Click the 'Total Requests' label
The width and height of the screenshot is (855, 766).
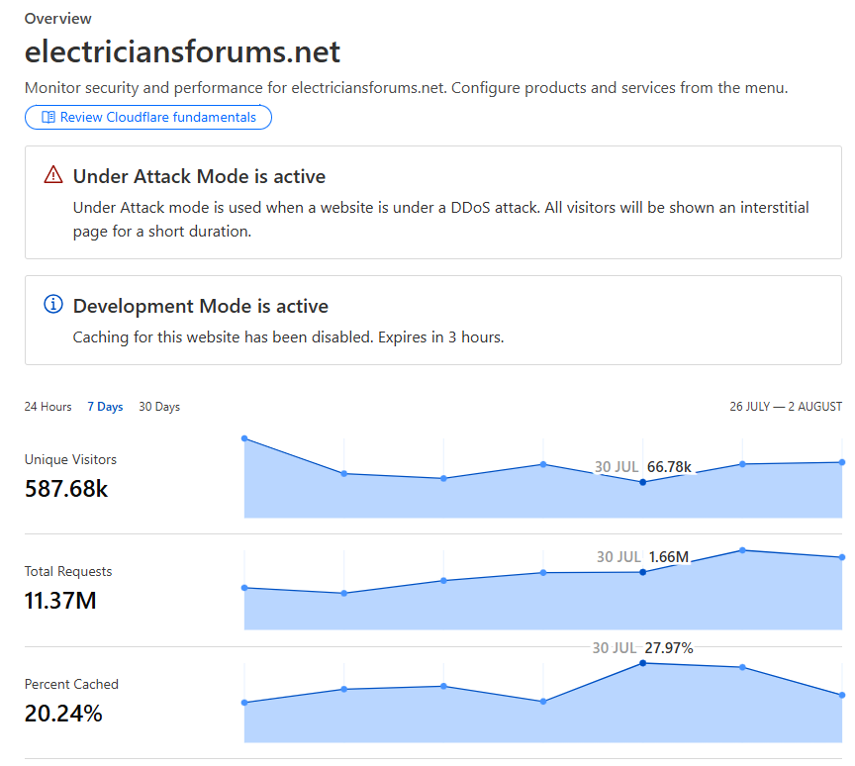tap(68, 571)
